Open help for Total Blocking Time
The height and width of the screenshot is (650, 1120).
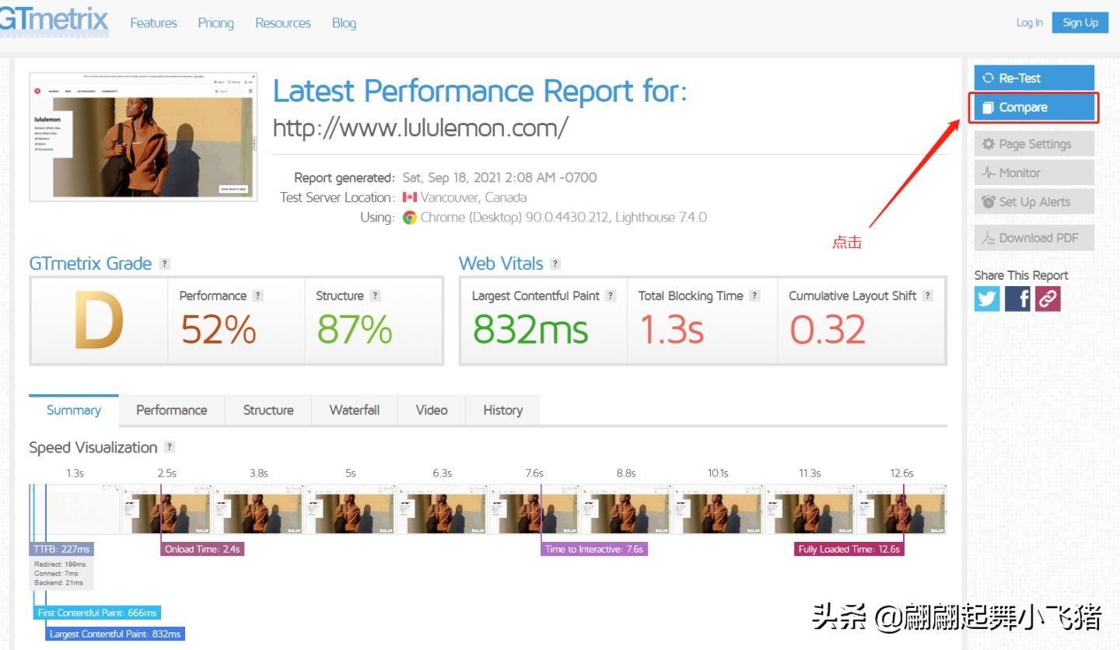pyautogui.click(x=754, y=295)
